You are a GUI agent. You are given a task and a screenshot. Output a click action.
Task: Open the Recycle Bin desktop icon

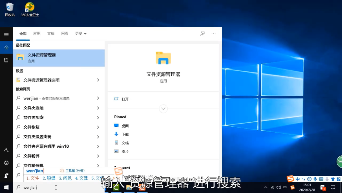(10, 9)
